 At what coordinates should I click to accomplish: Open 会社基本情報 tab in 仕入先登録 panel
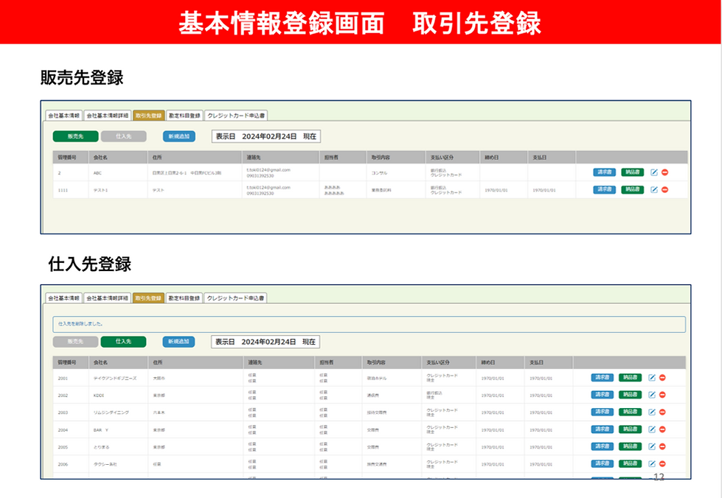click(64, 298)
